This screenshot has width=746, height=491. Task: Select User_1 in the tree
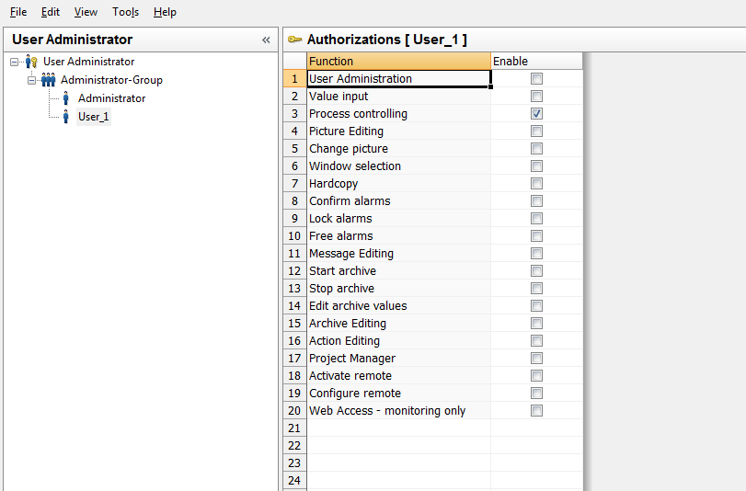(94, 117)
